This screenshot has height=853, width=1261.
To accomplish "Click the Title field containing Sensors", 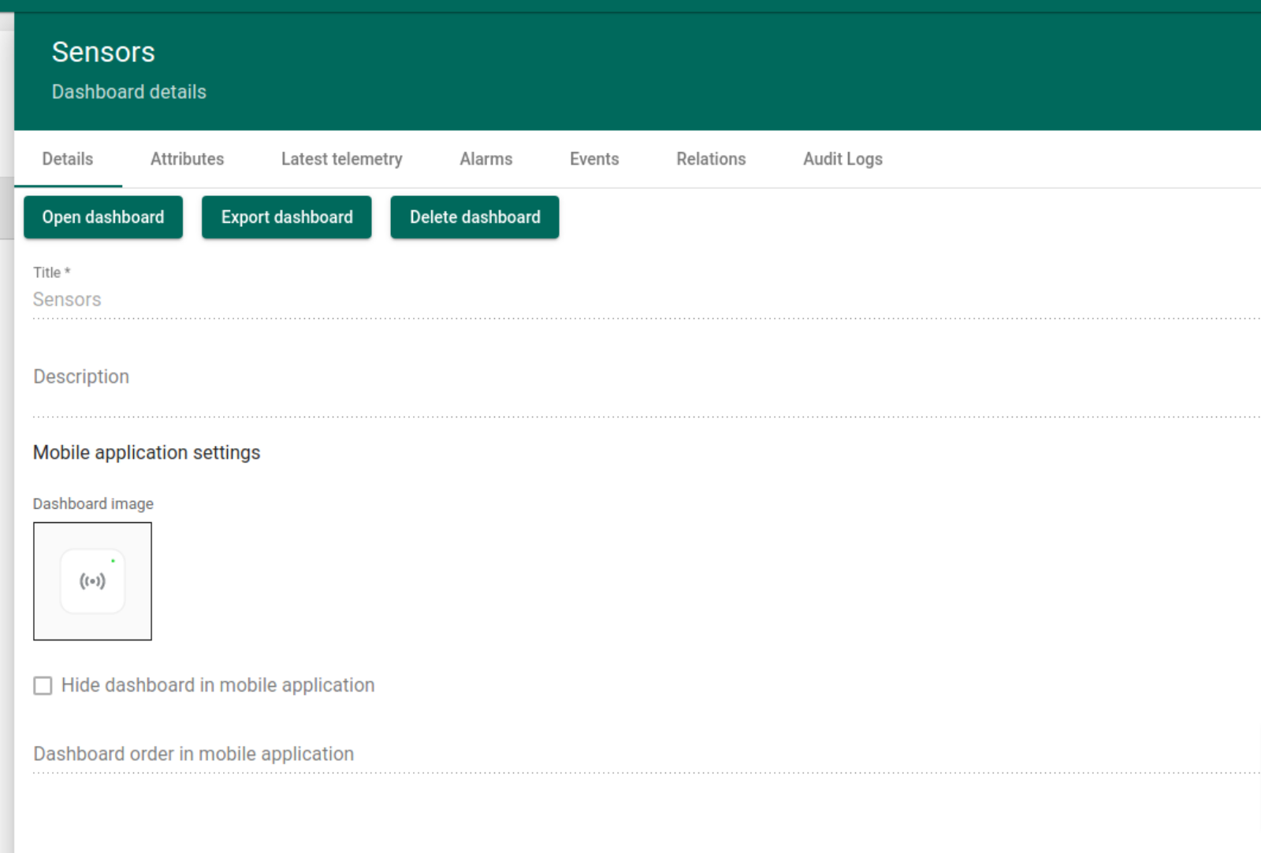I will pos(315,300).
